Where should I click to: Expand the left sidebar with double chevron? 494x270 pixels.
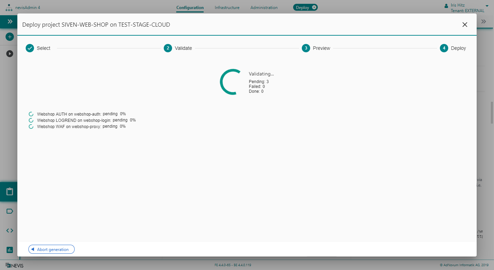pos(10,21)
